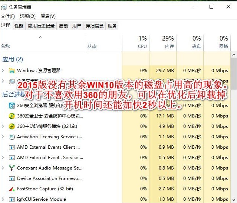
Task: Select the Windows 资源管理器 folder icon
Action: click(x=12, y=71)
